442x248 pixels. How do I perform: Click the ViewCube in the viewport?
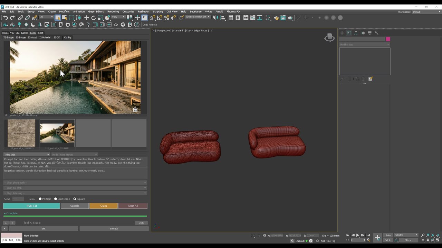[329, 37]
